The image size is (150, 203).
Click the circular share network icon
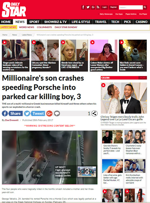point(94,114)
